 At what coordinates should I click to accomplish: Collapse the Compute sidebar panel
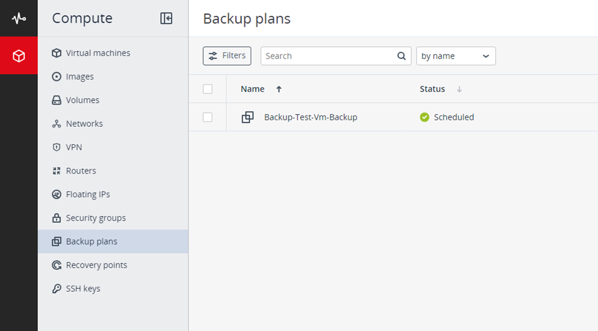click(166, 18)
